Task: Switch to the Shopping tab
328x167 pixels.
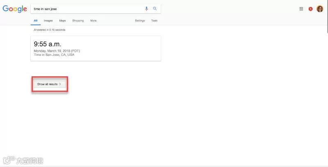Action: [78, 21]
